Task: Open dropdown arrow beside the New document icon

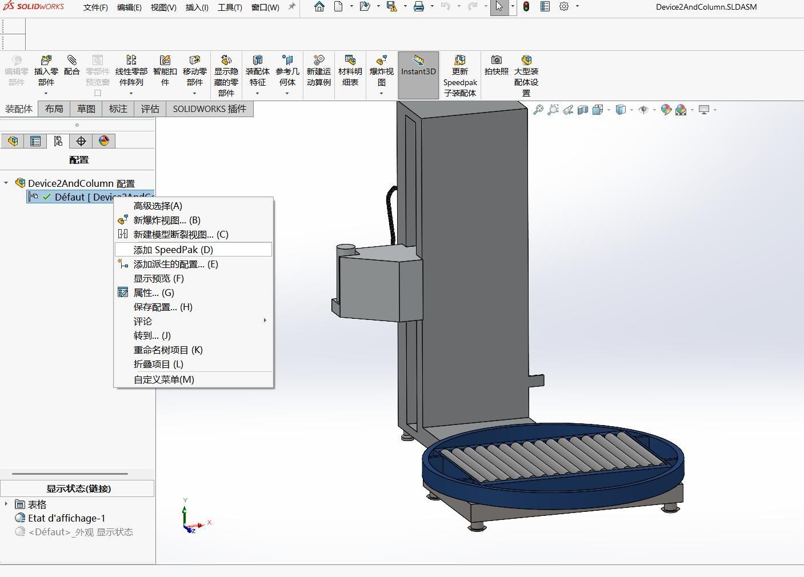Action: (x=351, y=6)
